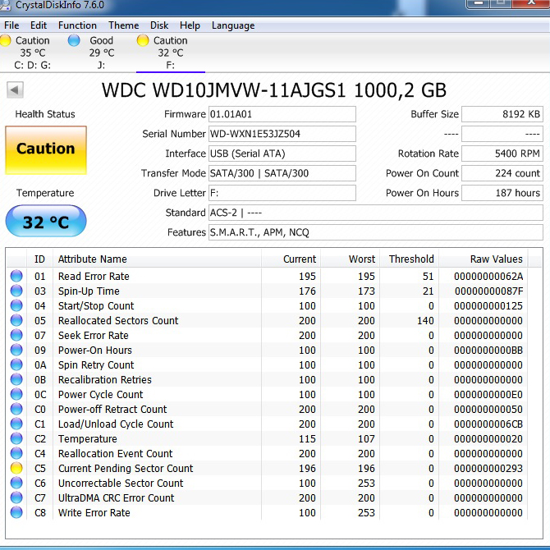Image resolution: width=550 pixels, height=550 pixels.
Task: Click the status orb for Seek Error Rate
Action: pyautogui.click(x=16, y=335)
